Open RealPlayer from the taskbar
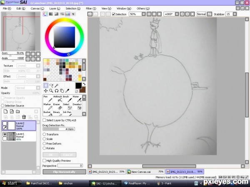The image size is (250, 187). point(137,183)
